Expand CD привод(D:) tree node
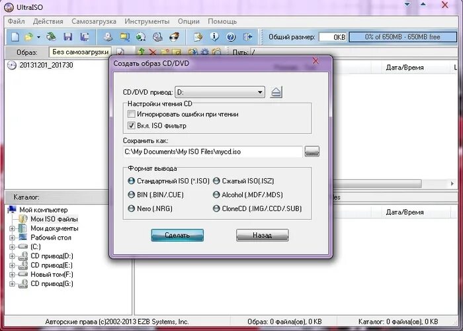 [x=12, y=256]
